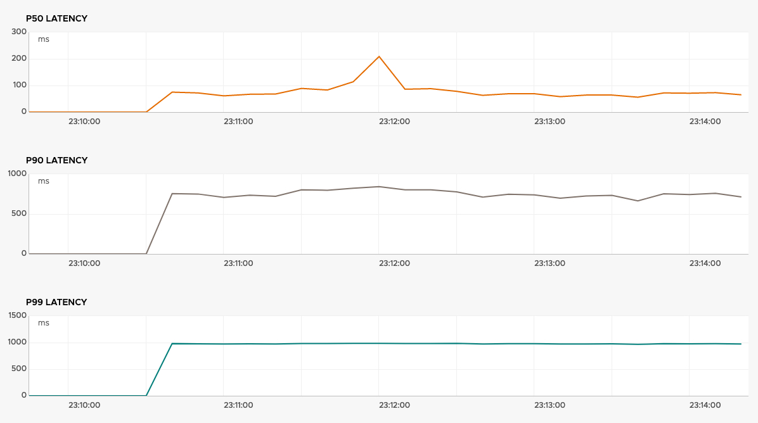Click the 23:11:00 label under P50 chart
Viewport: 758px width, 423px height.
pos(238,122)
